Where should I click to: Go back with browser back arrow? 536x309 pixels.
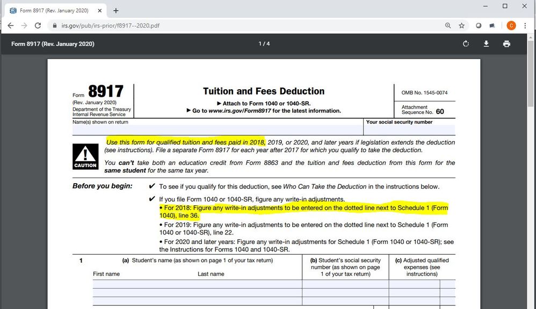click(11, 26)
